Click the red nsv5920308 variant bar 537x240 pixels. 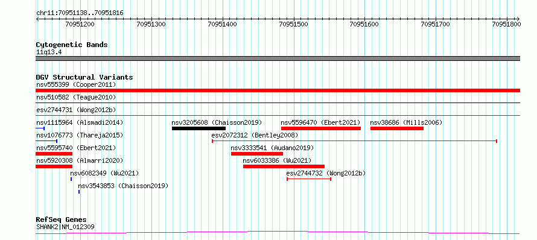point(54,166)
